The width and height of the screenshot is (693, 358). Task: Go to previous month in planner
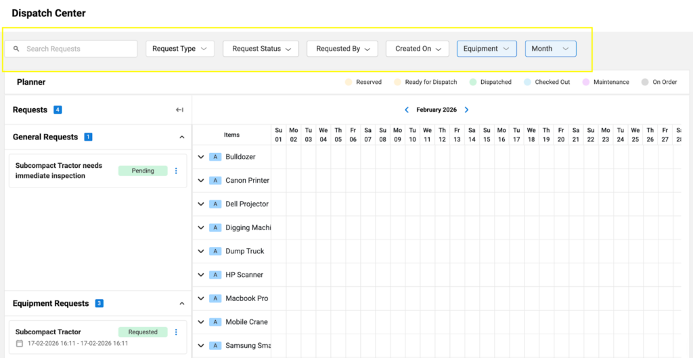click(407, 110)
